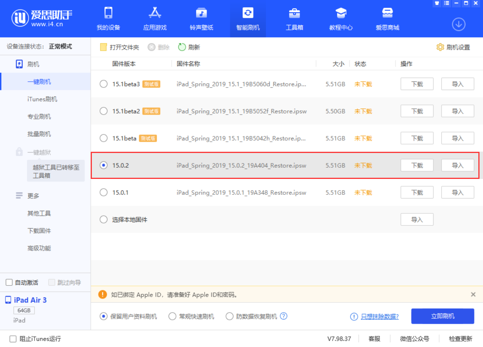Open 一键刷机 in sidebar
The image size is (483, 347).
click(45, 82)
